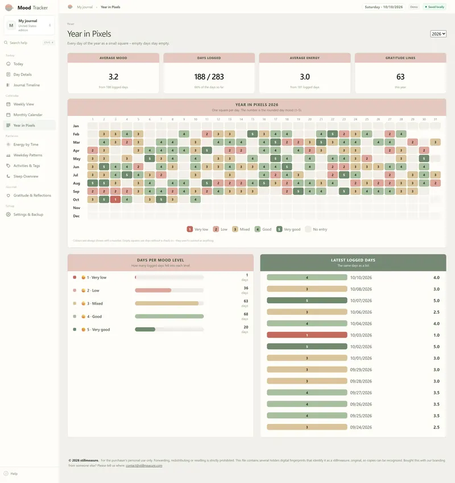Click the search magnifier icon
The width and height of the screenshot is (455, 483).
(6, 43)
